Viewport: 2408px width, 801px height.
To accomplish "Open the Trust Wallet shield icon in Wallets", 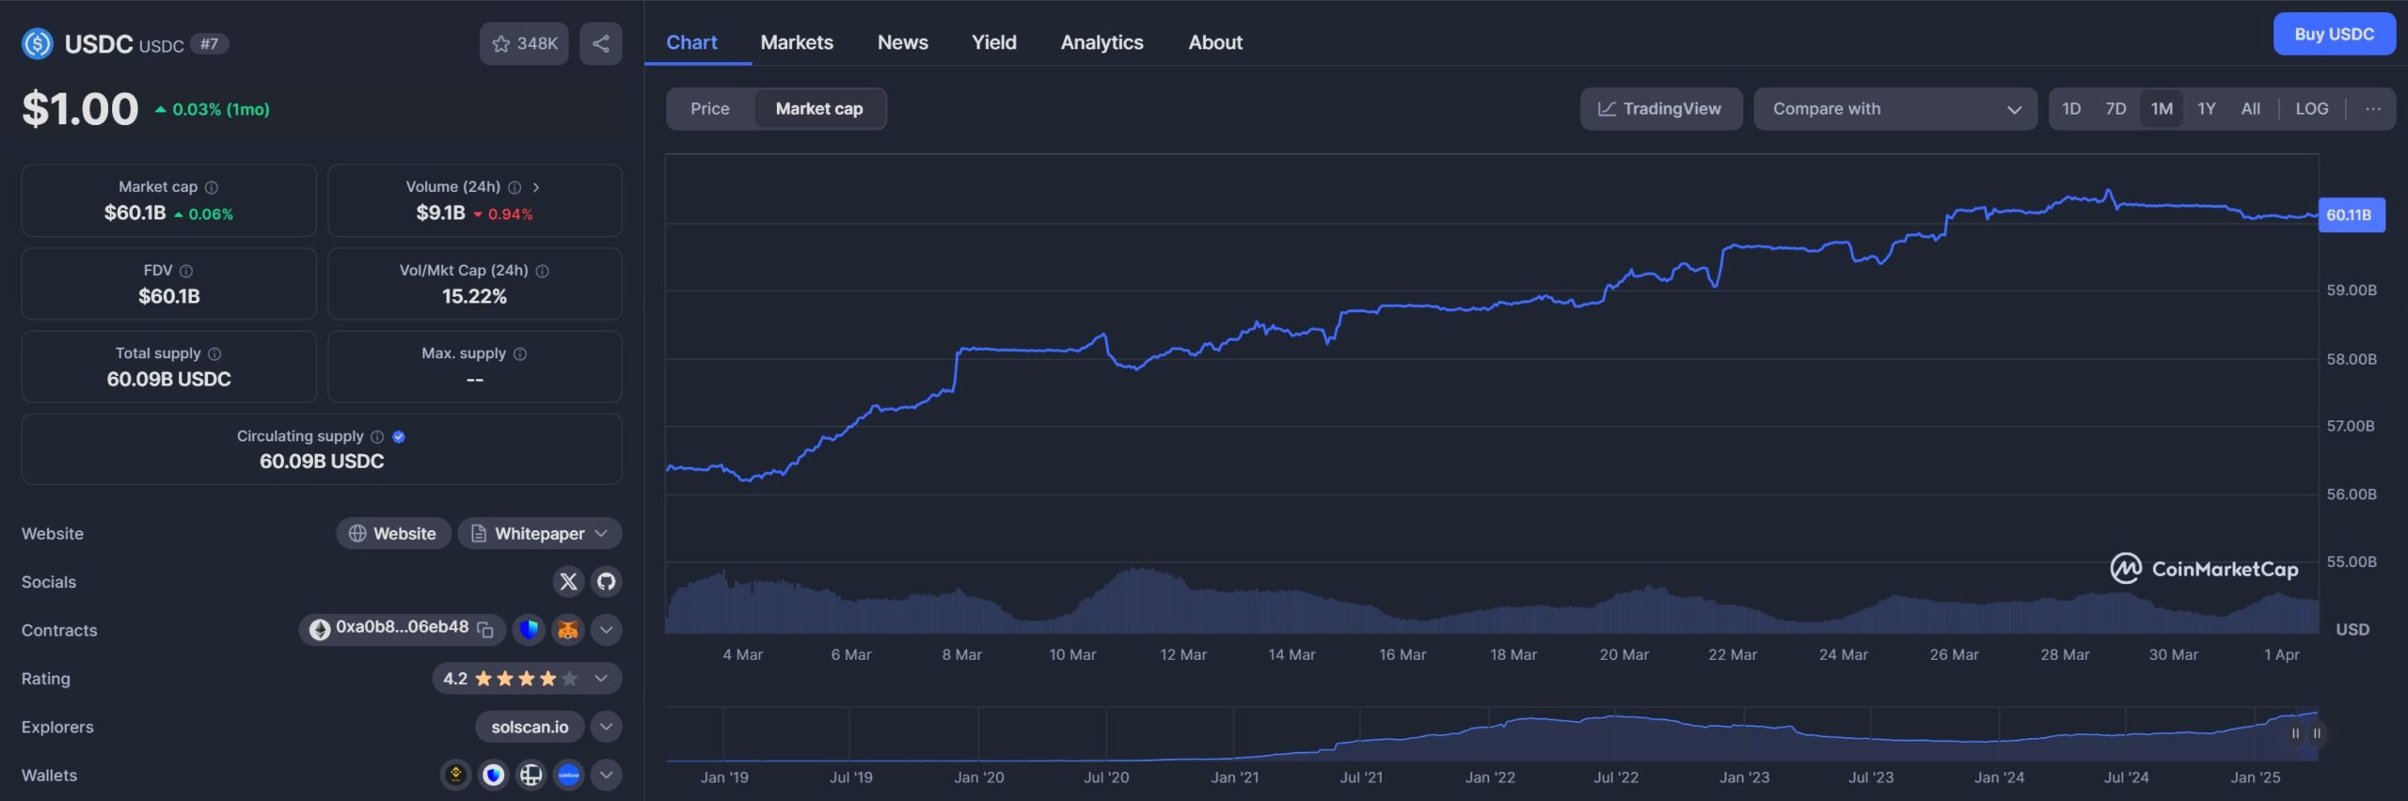I will [494, 775].
